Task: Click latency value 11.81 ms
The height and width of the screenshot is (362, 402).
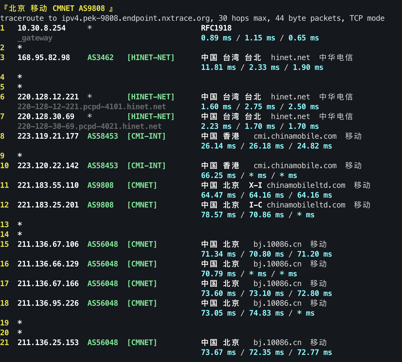Action: coord(218,67)
